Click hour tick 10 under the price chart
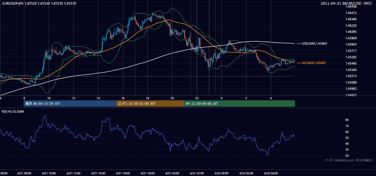Image resolution: width=376 pixels, height=176 pixels. pyautogui.click(x=49, y=98)
